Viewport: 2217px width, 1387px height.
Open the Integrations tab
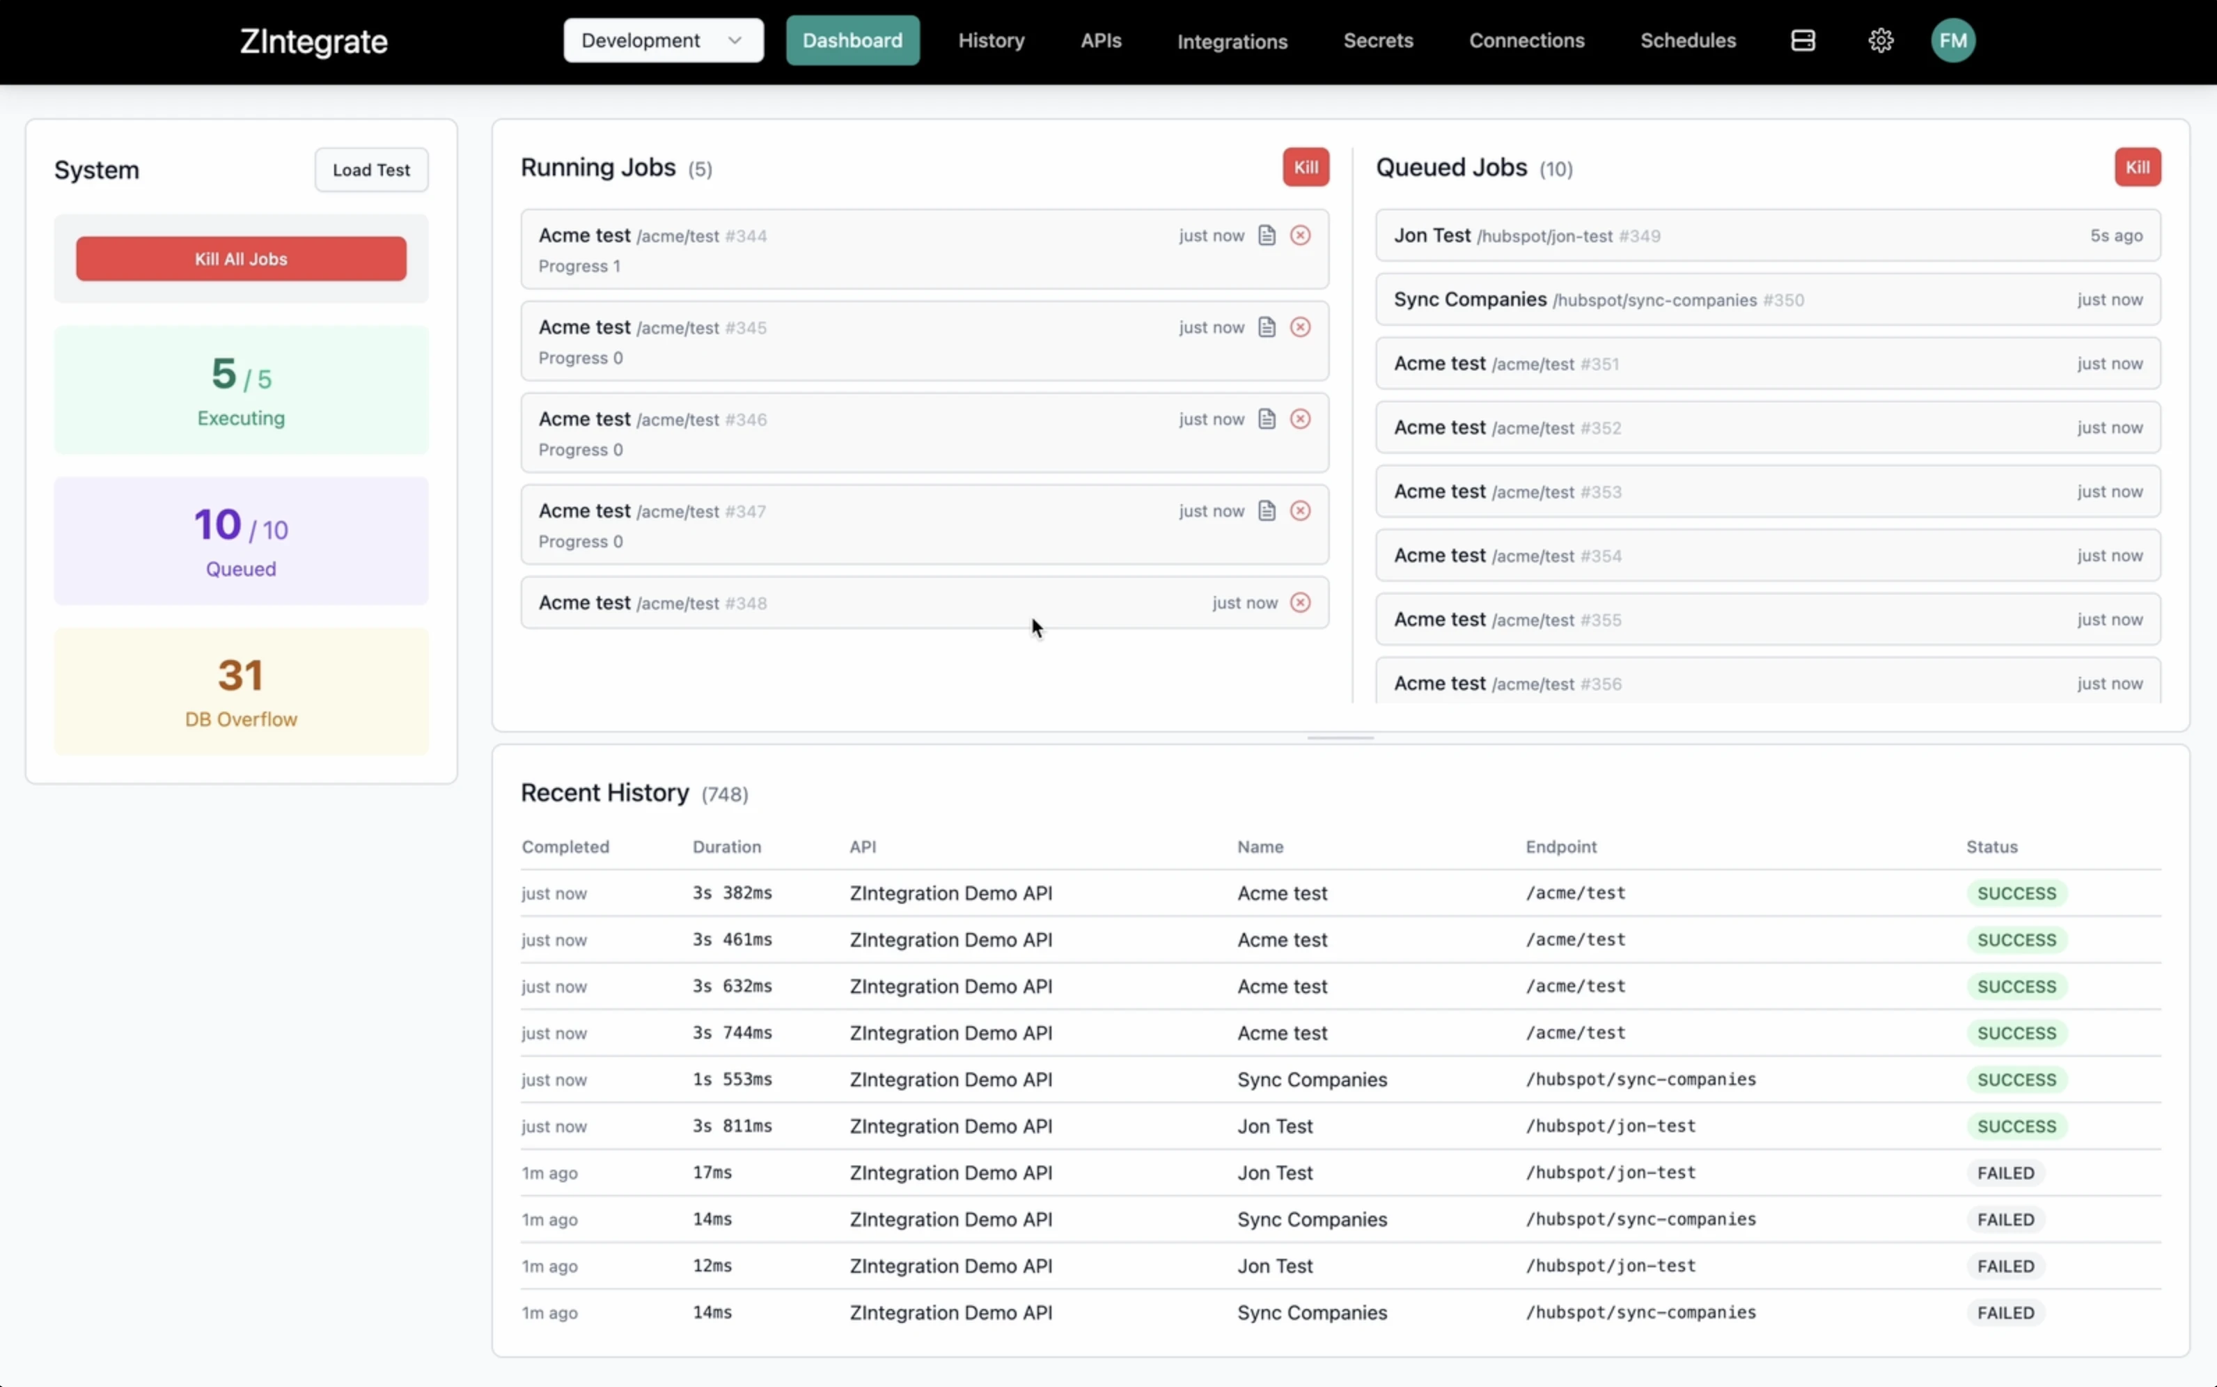coord(1232,41)
